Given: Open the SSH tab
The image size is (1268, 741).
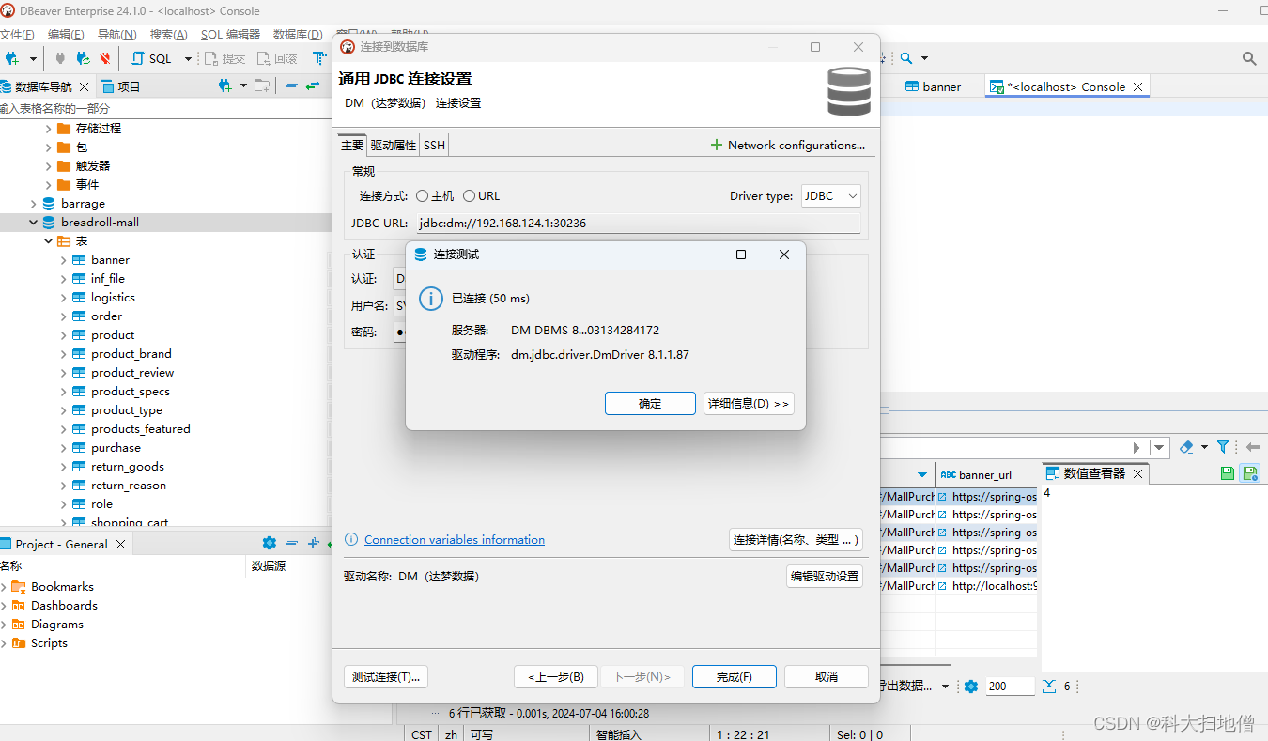Looking at the screenshot, I should pos(434,146).
